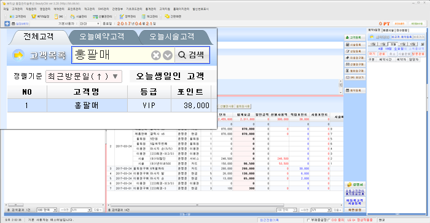
Task: Click the blue plus icon below the toolbar
Action: (x=7, y=23)
